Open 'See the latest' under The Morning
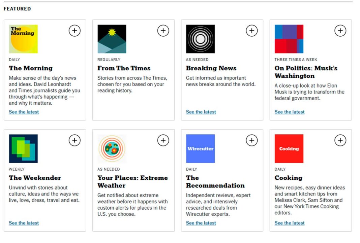The height and width of the screenshot is (243, 360). [24, 112]
